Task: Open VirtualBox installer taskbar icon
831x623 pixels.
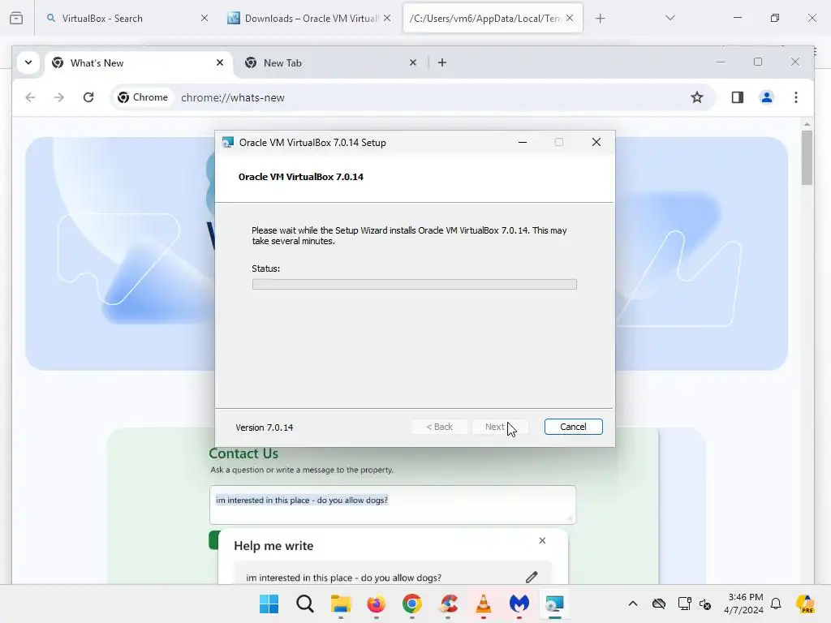Action: click(x=555, y=604)
